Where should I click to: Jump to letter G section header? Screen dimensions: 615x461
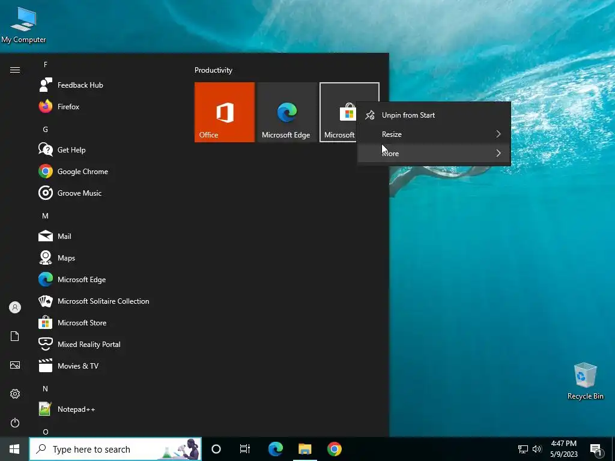click(x=46, y=130)
